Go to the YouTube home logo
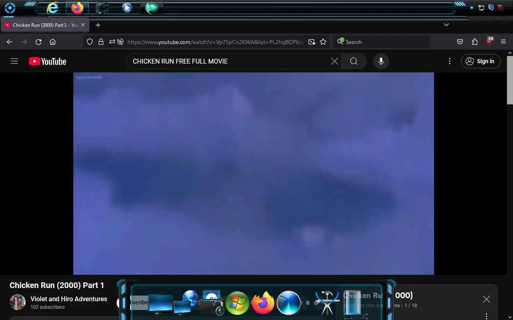 (x=47, y=61)
